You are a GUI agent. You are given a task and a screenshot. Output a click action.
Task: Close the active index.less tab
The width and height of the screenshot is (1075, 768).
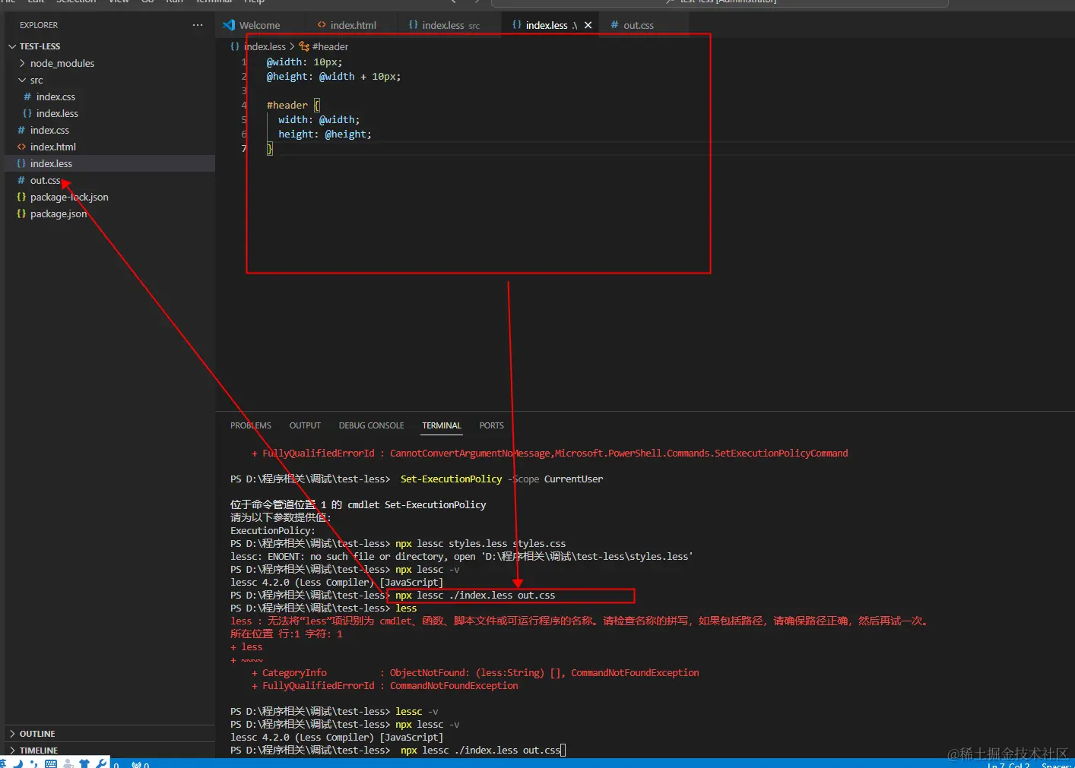(x=588, y=25)
